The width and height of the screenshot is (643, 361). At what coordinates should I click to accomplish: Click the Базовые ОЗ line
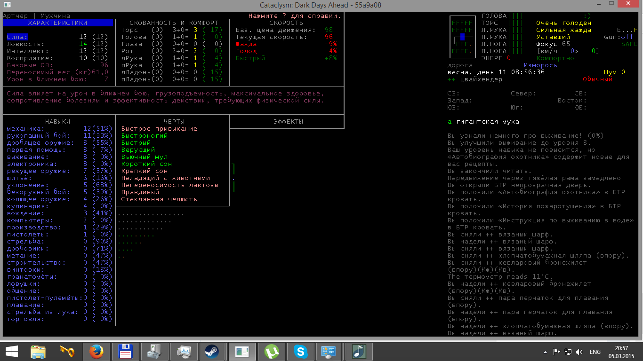tap(58, 65)
